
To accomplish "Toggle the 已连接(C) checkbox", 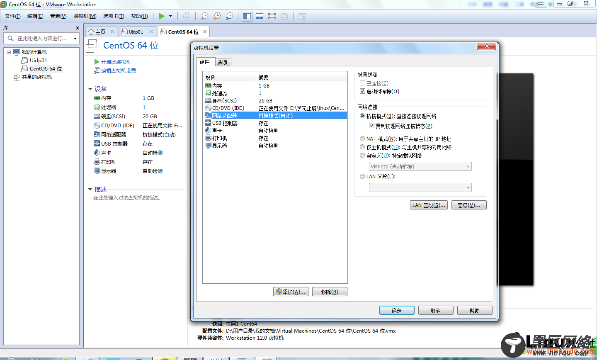I will (x=362, y=83).
